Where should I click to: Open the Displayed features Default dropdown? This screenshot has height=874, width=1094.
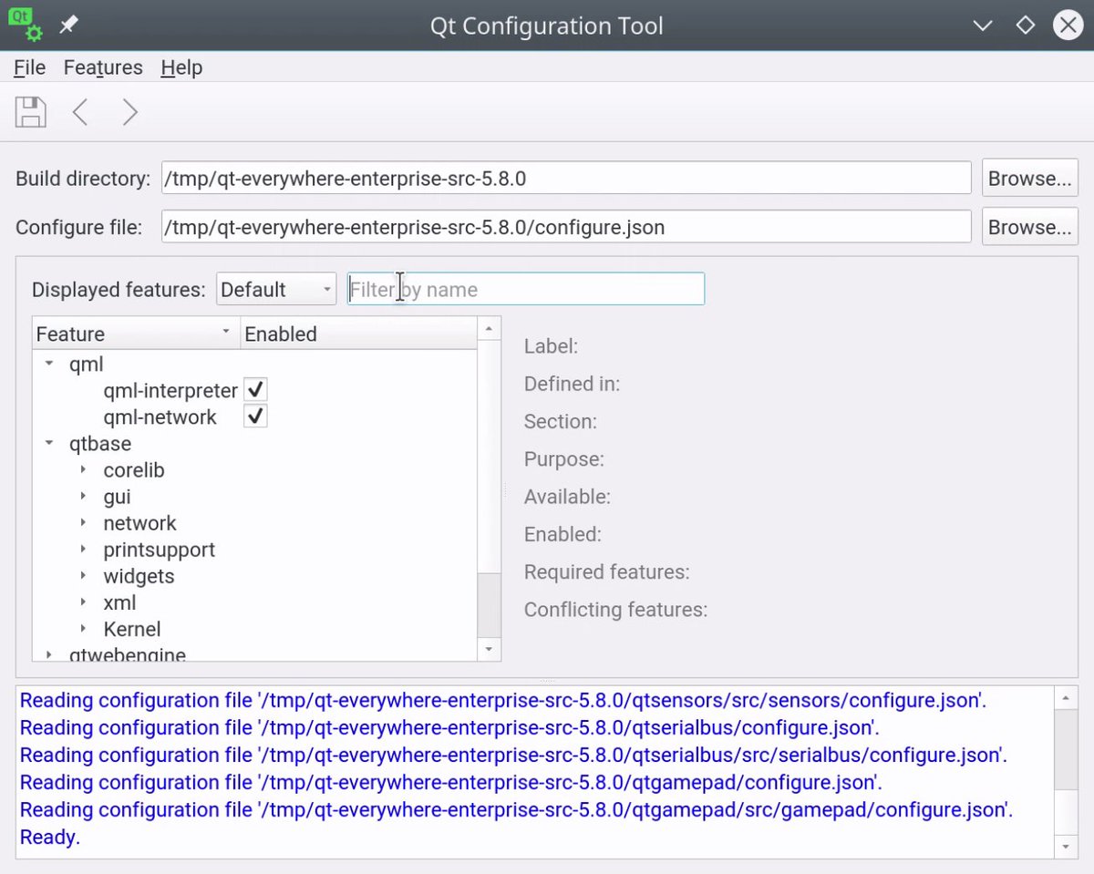pos(276,290)
